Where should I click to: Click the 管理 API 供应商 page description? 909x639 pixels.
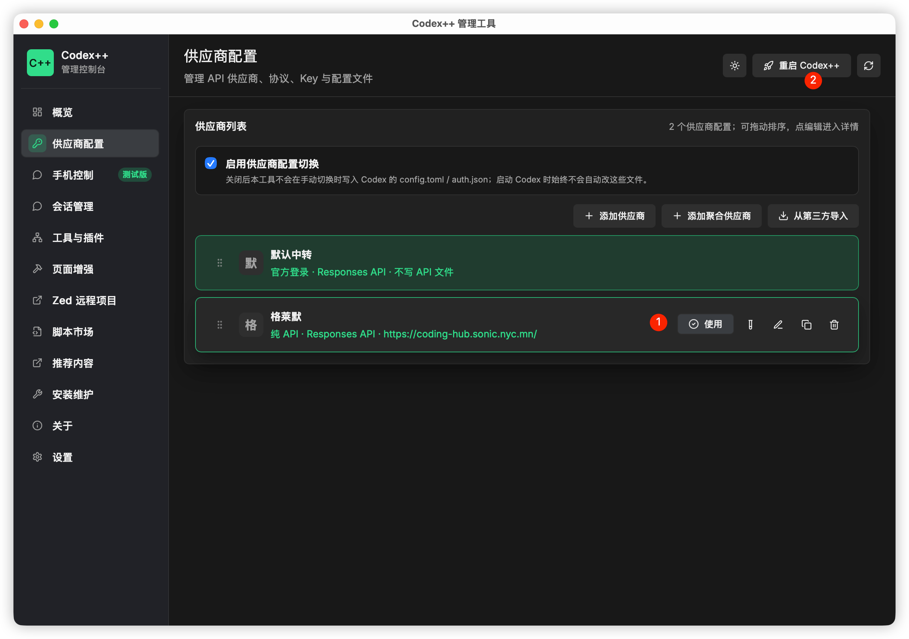(x=278, y=78)
